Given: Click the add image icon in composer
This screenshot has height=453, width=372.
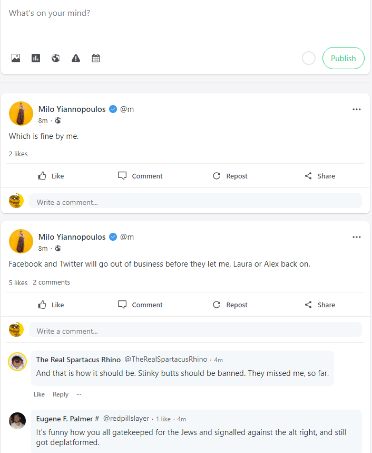Looking at the screenshot, I should (x=16, y=58).
